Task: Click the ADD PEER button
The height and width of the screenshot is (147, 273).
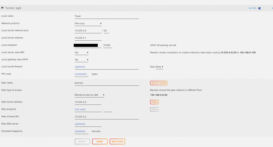Action: tap(117, 142)
